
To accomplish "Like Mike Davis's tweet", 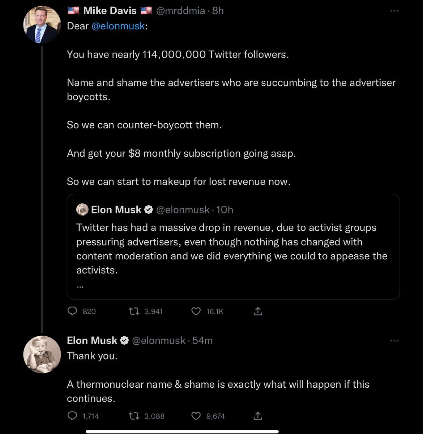I will [x=196, y=311].
